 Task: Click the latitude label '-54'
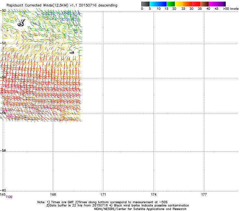(3, 77)
